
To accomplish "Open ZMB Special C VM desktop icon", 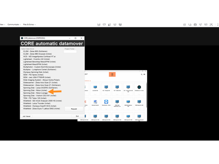I will coord(95,116).
